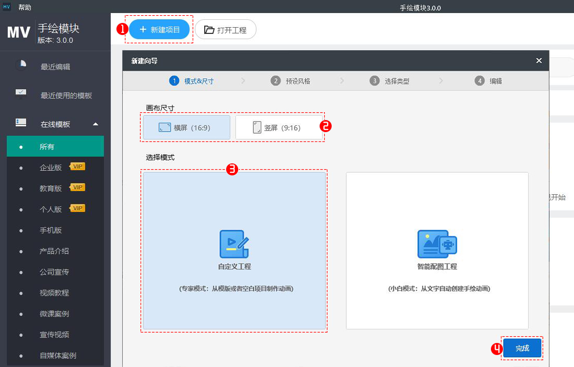
Task: Open the 企业版 VIP template category
Action: click(x=51, y=168)
